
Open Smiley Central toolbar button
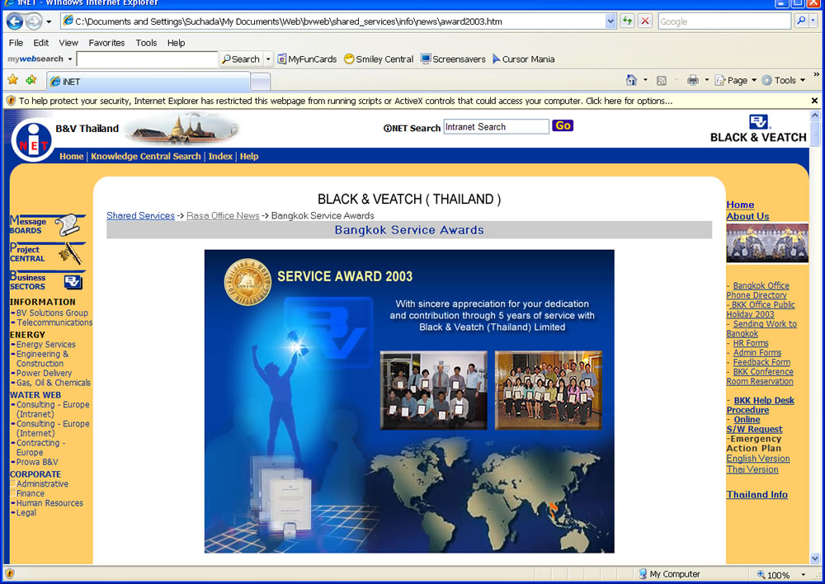click(x=379, y=59)
